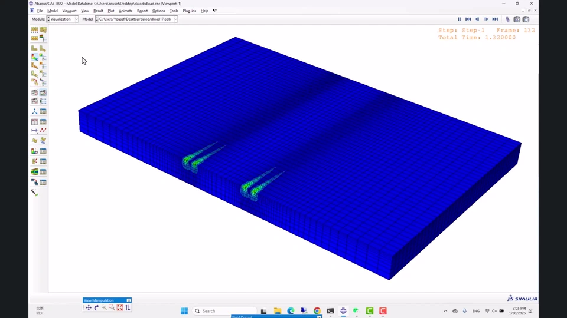567x318 pixels.
Task: Toggle the Allow Multiple Plot States tool
Action: tap(34, 82)
